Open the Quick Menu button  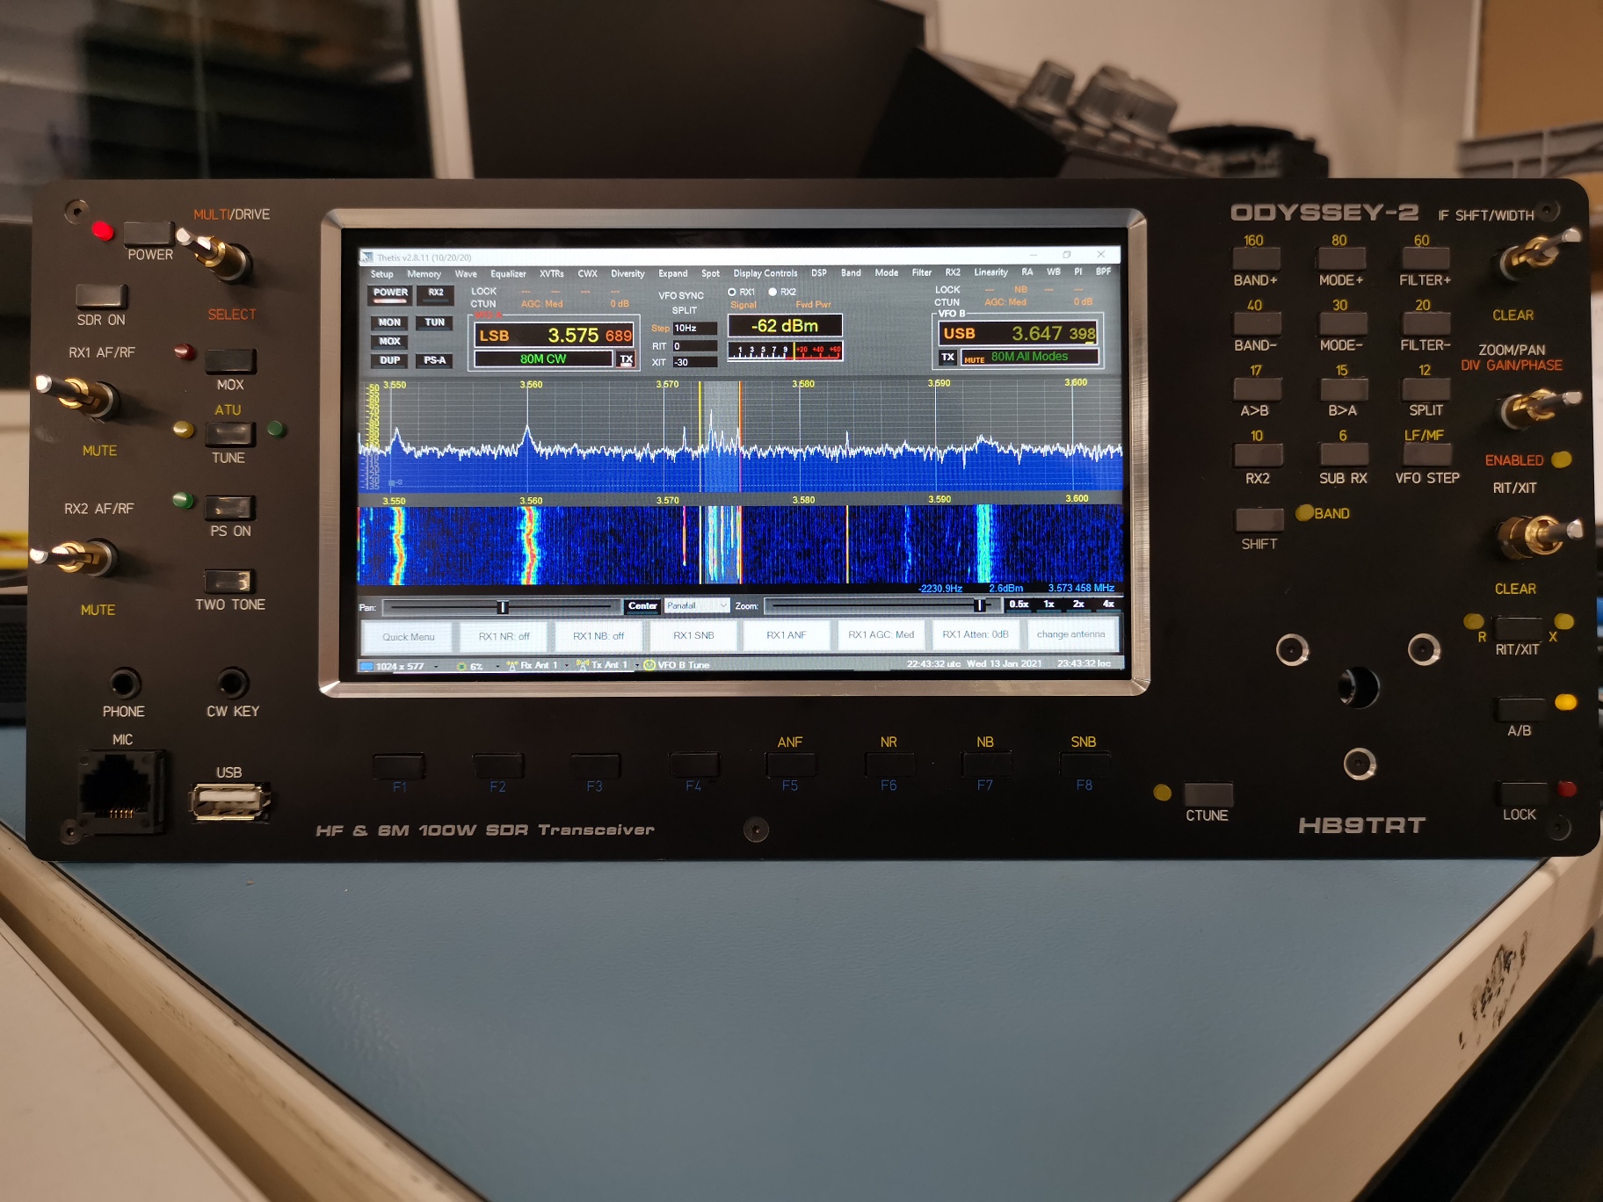[408, 637]
